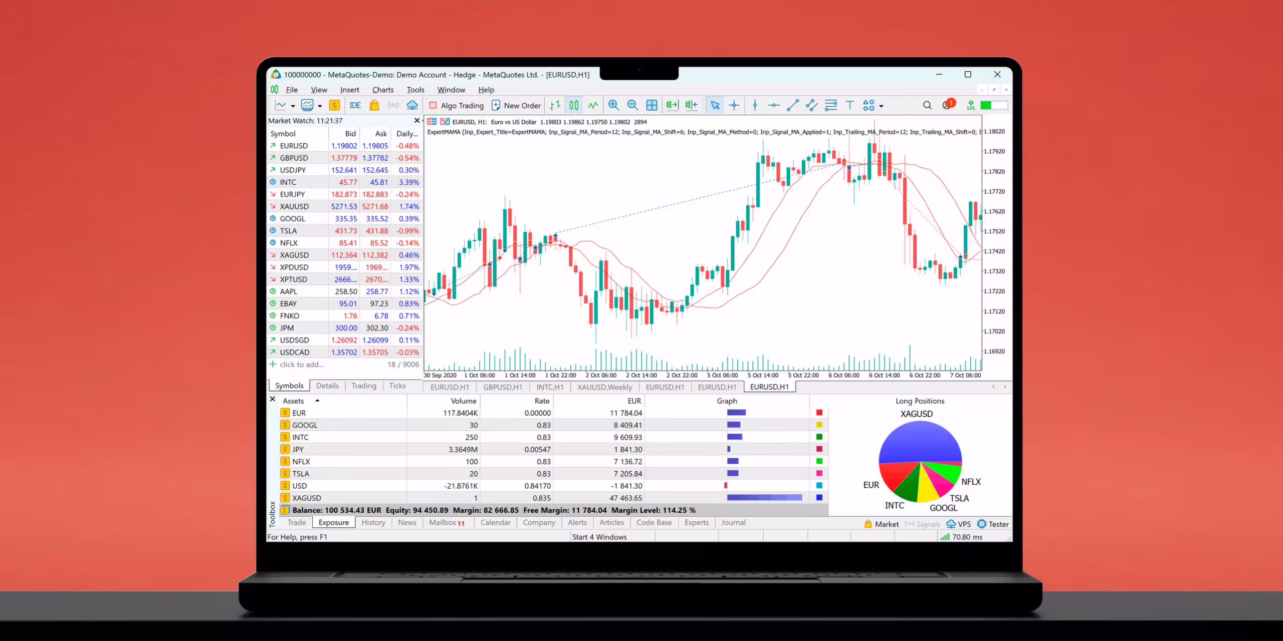Open the Signals broadcast icon in toolbar

pyautogui.click(x=393, y=105)
